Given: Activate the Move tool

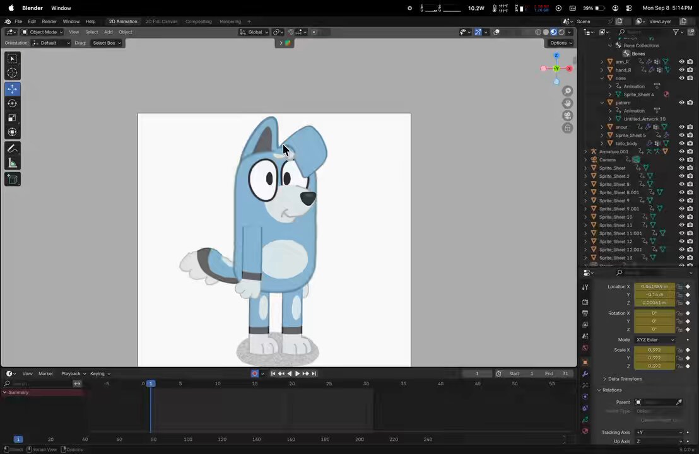Looking at the screenshot, I should pos(13,89).
